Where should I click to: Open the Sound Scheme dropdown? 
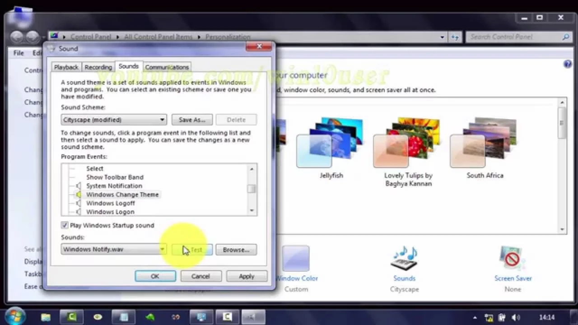pos(114,120)
